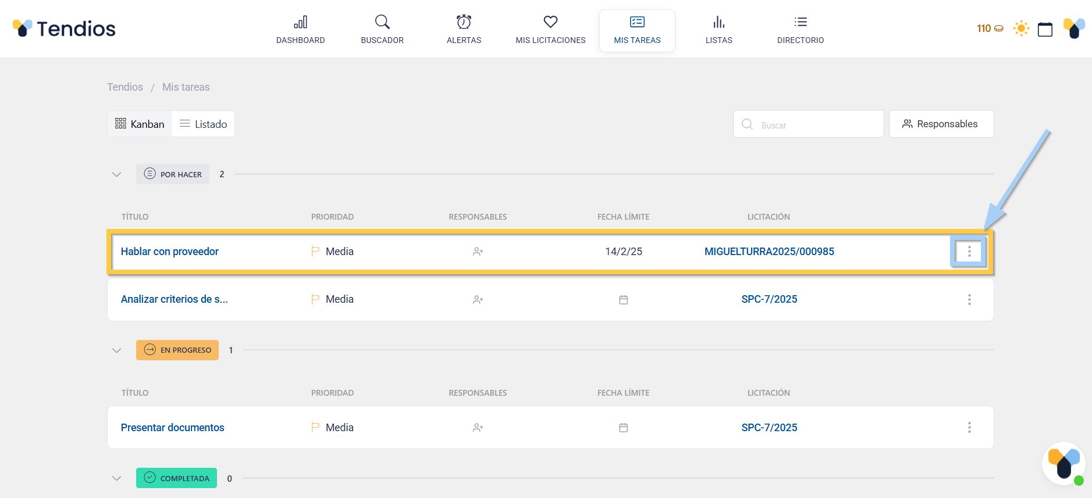This screenshot has height=498, width=1092.
Task: Open the three-dot menu for Hablar con proveedor
Action: (x=969, y=252)
